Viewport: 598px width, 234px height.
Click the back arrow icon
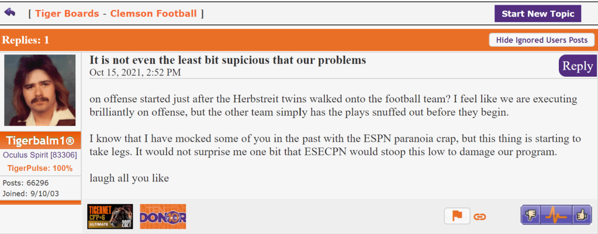(10, 12)
